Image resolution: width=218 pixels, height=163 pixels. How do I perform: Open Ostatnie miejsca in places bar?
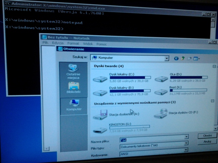(x=73, y=72)
